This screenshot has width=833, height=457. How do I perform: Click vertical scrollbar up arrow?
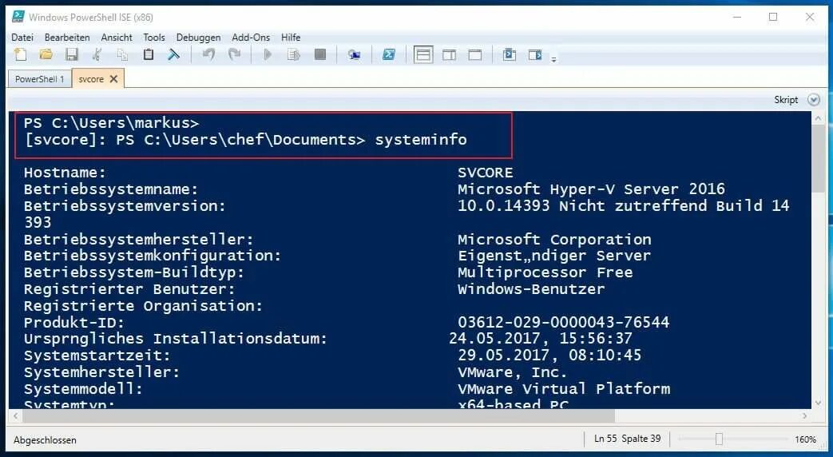pyautogui.click(x=818, y=118)
